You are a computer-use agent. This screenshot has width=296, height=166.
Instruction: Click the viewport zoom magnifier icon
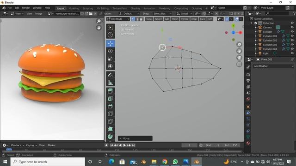coord(239,44)
